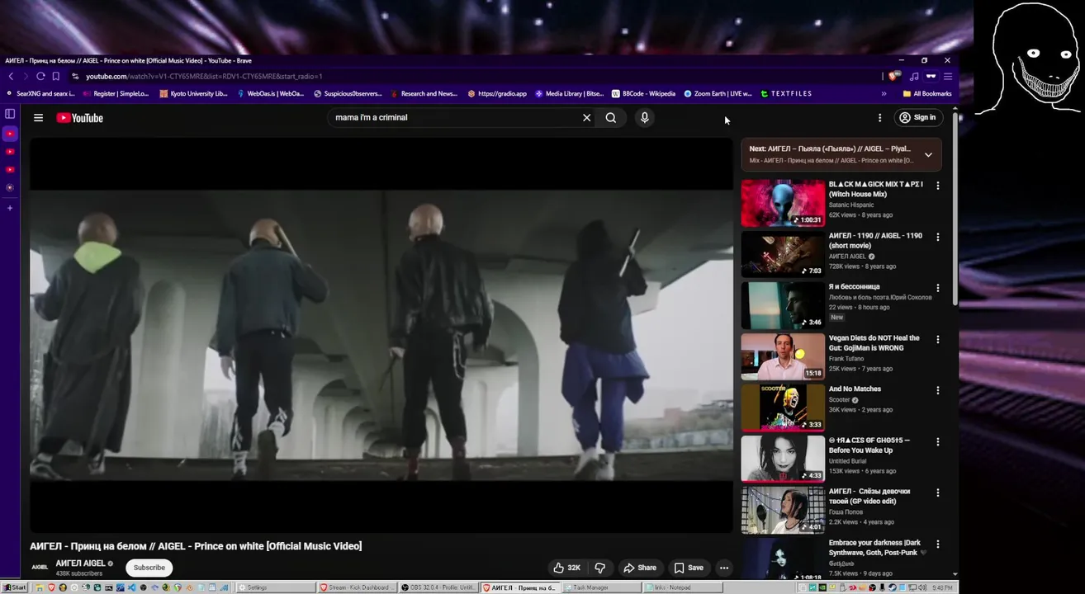Dislike the video with thumbs down
Viewport: 1085px width, 594px height.
(x=600, y=568)
